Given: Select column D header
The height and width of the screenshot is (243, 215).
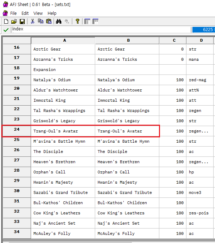Looking at the screenshot, I should coord(200,41).
